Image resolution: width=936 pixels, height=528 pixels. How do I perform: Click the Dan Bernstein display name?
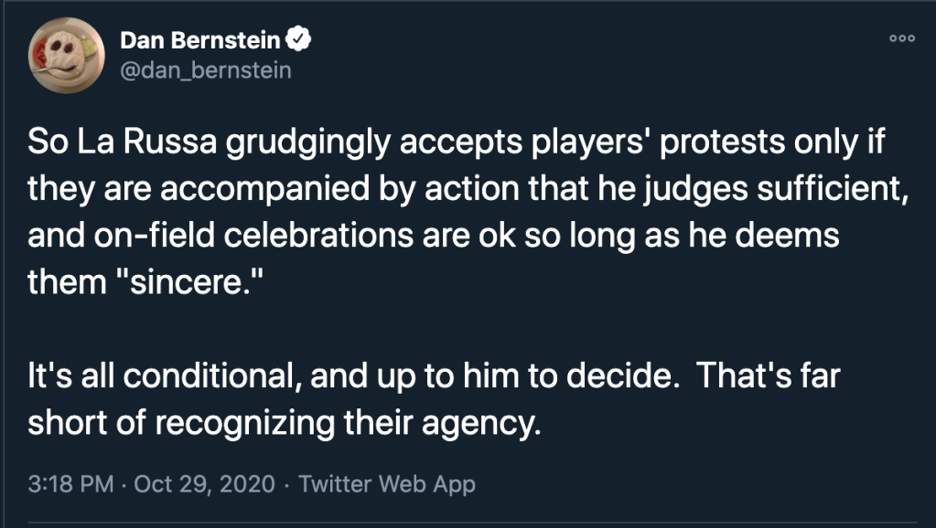pyautogui.click(x=201, y=39)
